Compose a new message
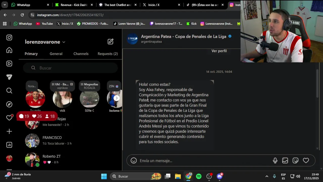 coord(111,42)
